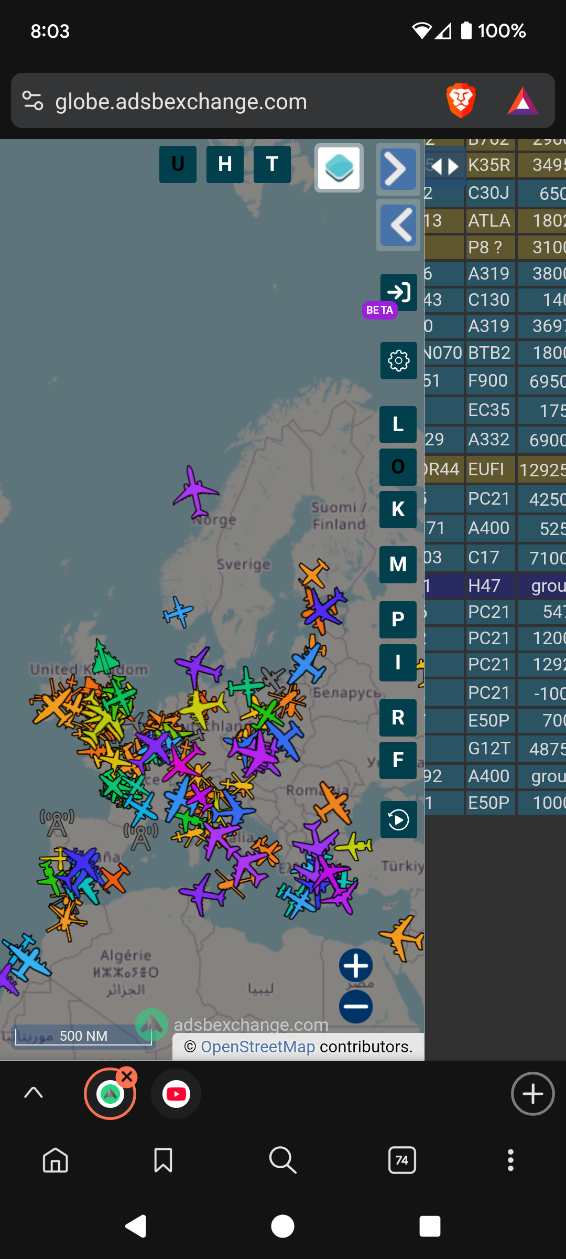Image resolution: width=566 pixels, height=1259 pixels.
Task: Select the A332 aircraft row
Action: 495,440
